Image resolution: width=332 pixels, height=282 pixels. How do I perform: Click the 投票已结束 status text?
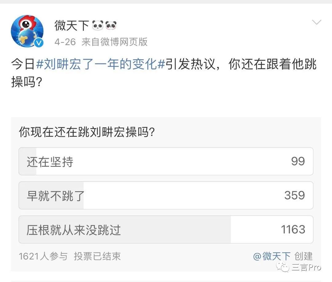(x=97, y=256)
